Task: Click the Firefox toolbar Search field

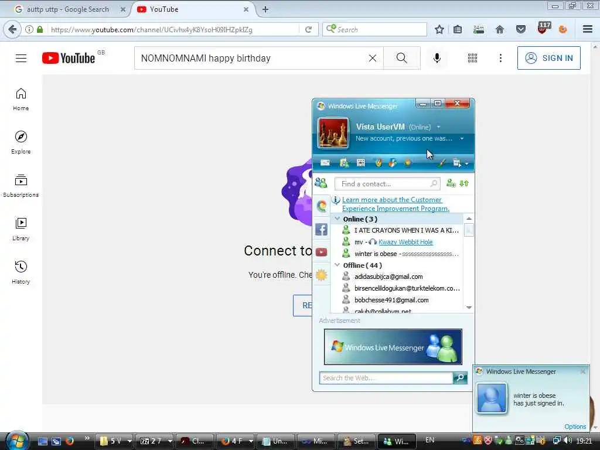Action: pyautogui.click(x=375, y=29)
